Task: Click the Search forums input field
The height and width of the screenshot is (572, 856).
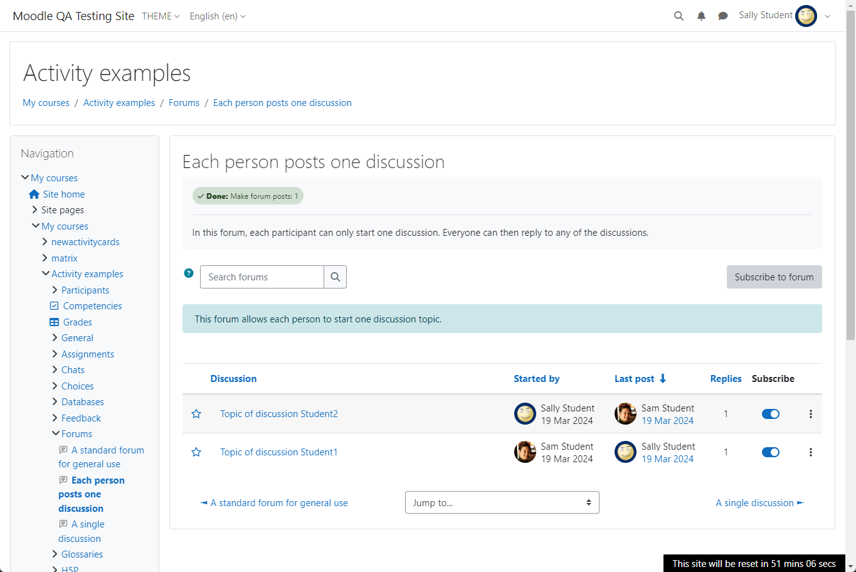Action: (262, 277)
